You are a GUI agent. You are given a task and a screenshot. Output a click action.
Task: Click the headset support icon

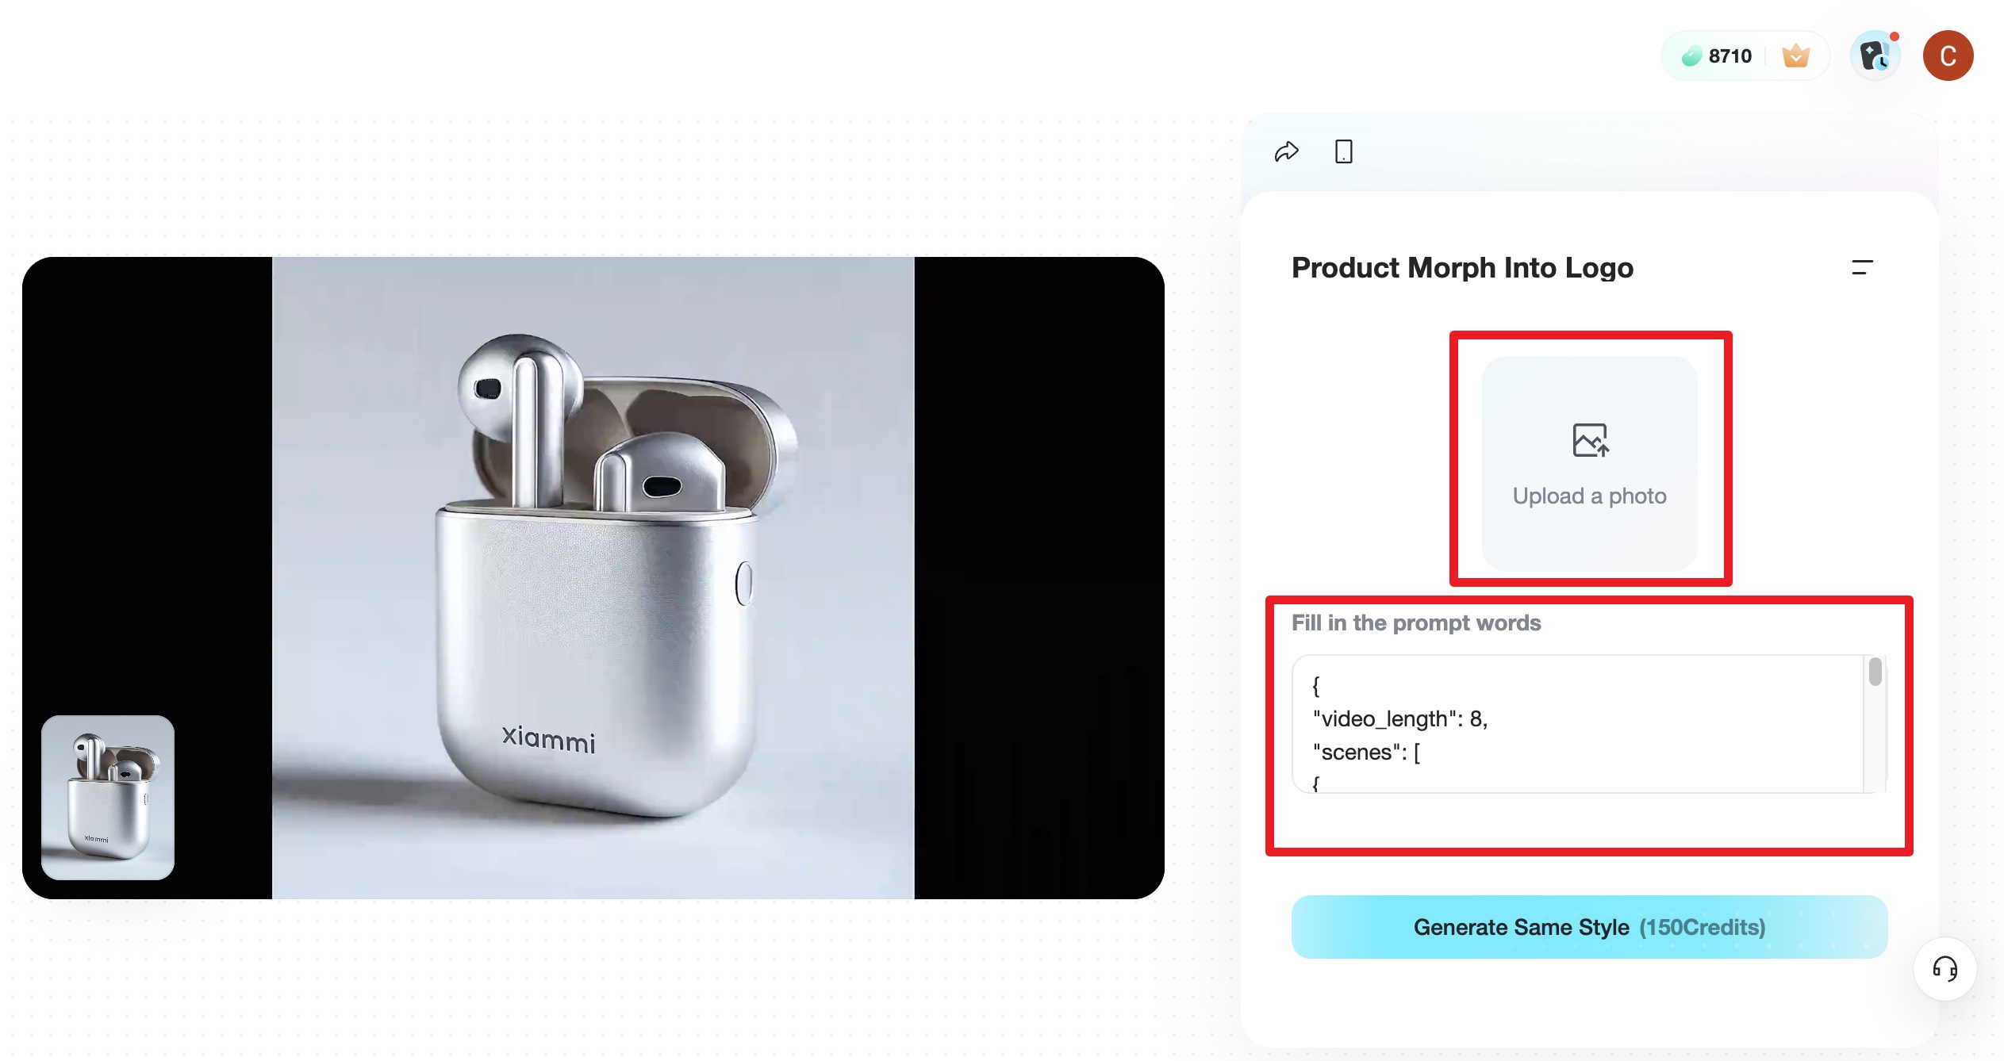point(1944,969)
